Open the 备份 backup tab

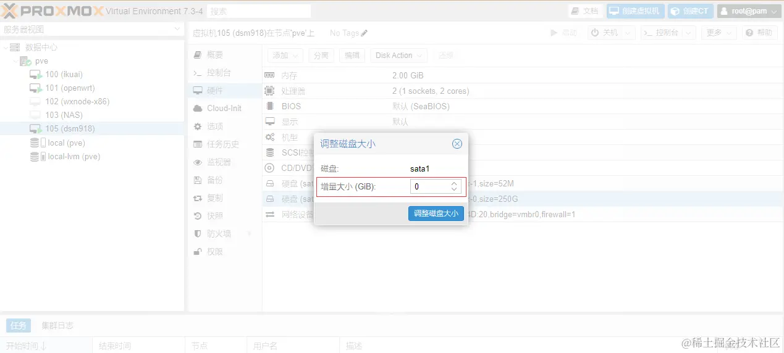(224, 180)
